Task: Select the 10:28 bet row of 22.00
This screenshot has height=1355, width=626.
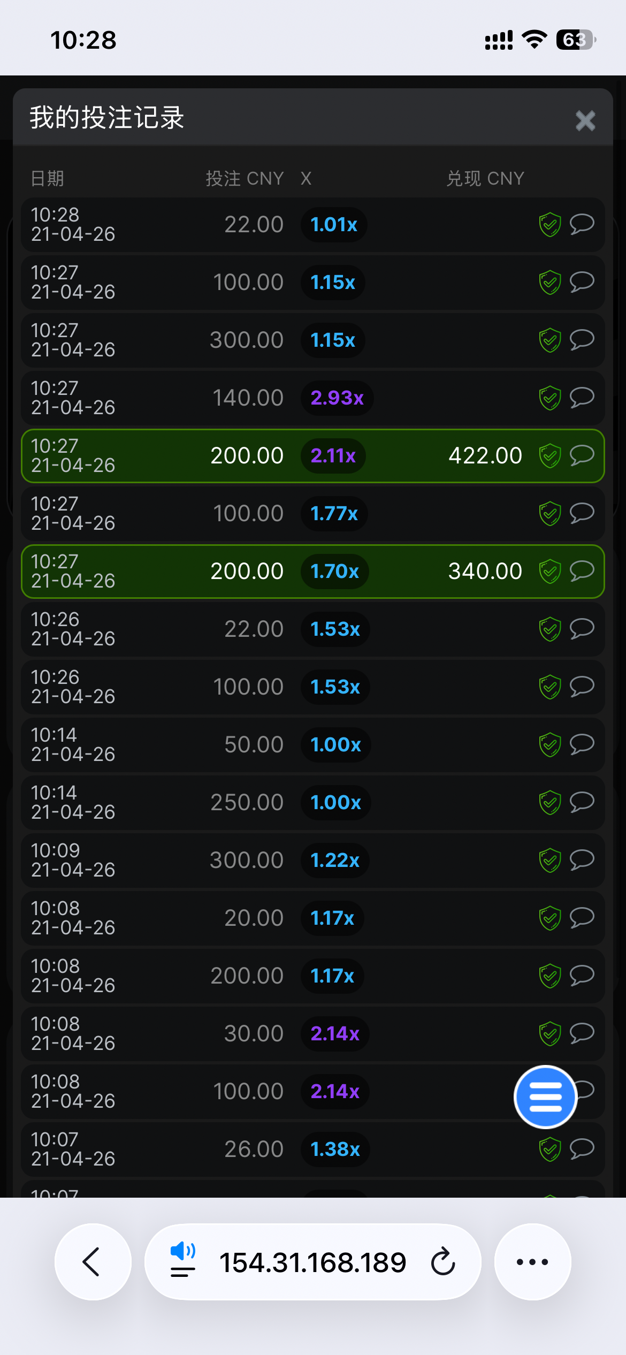Action: click(161, 225)
